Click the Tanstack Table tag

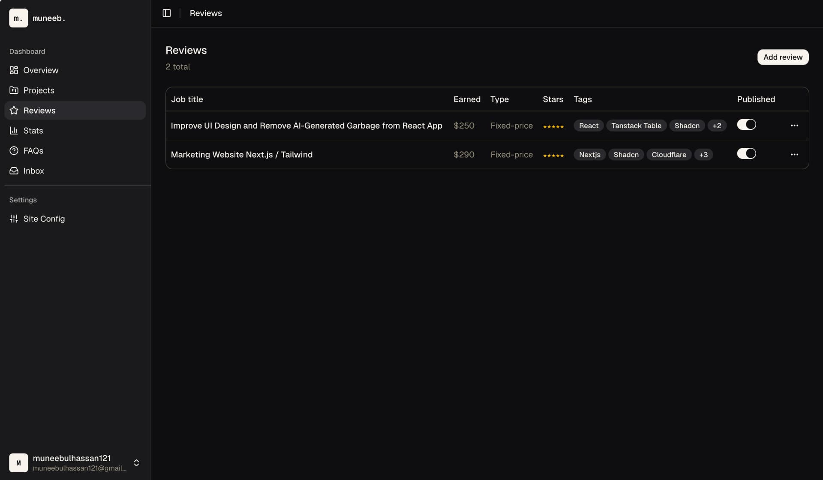[636, 126]
